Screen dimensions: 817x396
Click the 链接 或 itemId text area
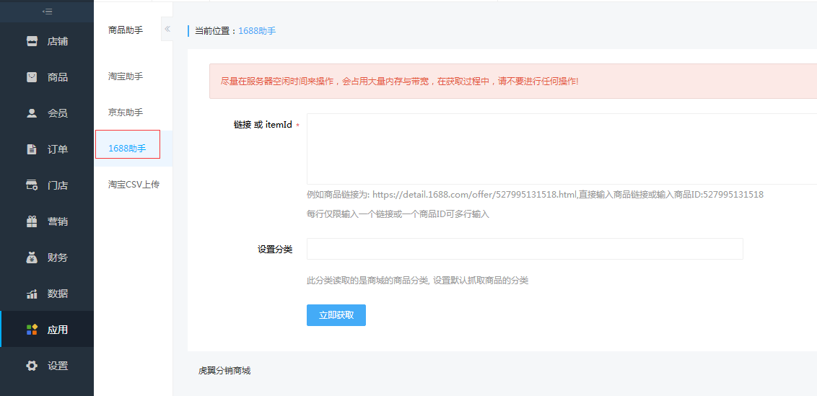(562, 149)
